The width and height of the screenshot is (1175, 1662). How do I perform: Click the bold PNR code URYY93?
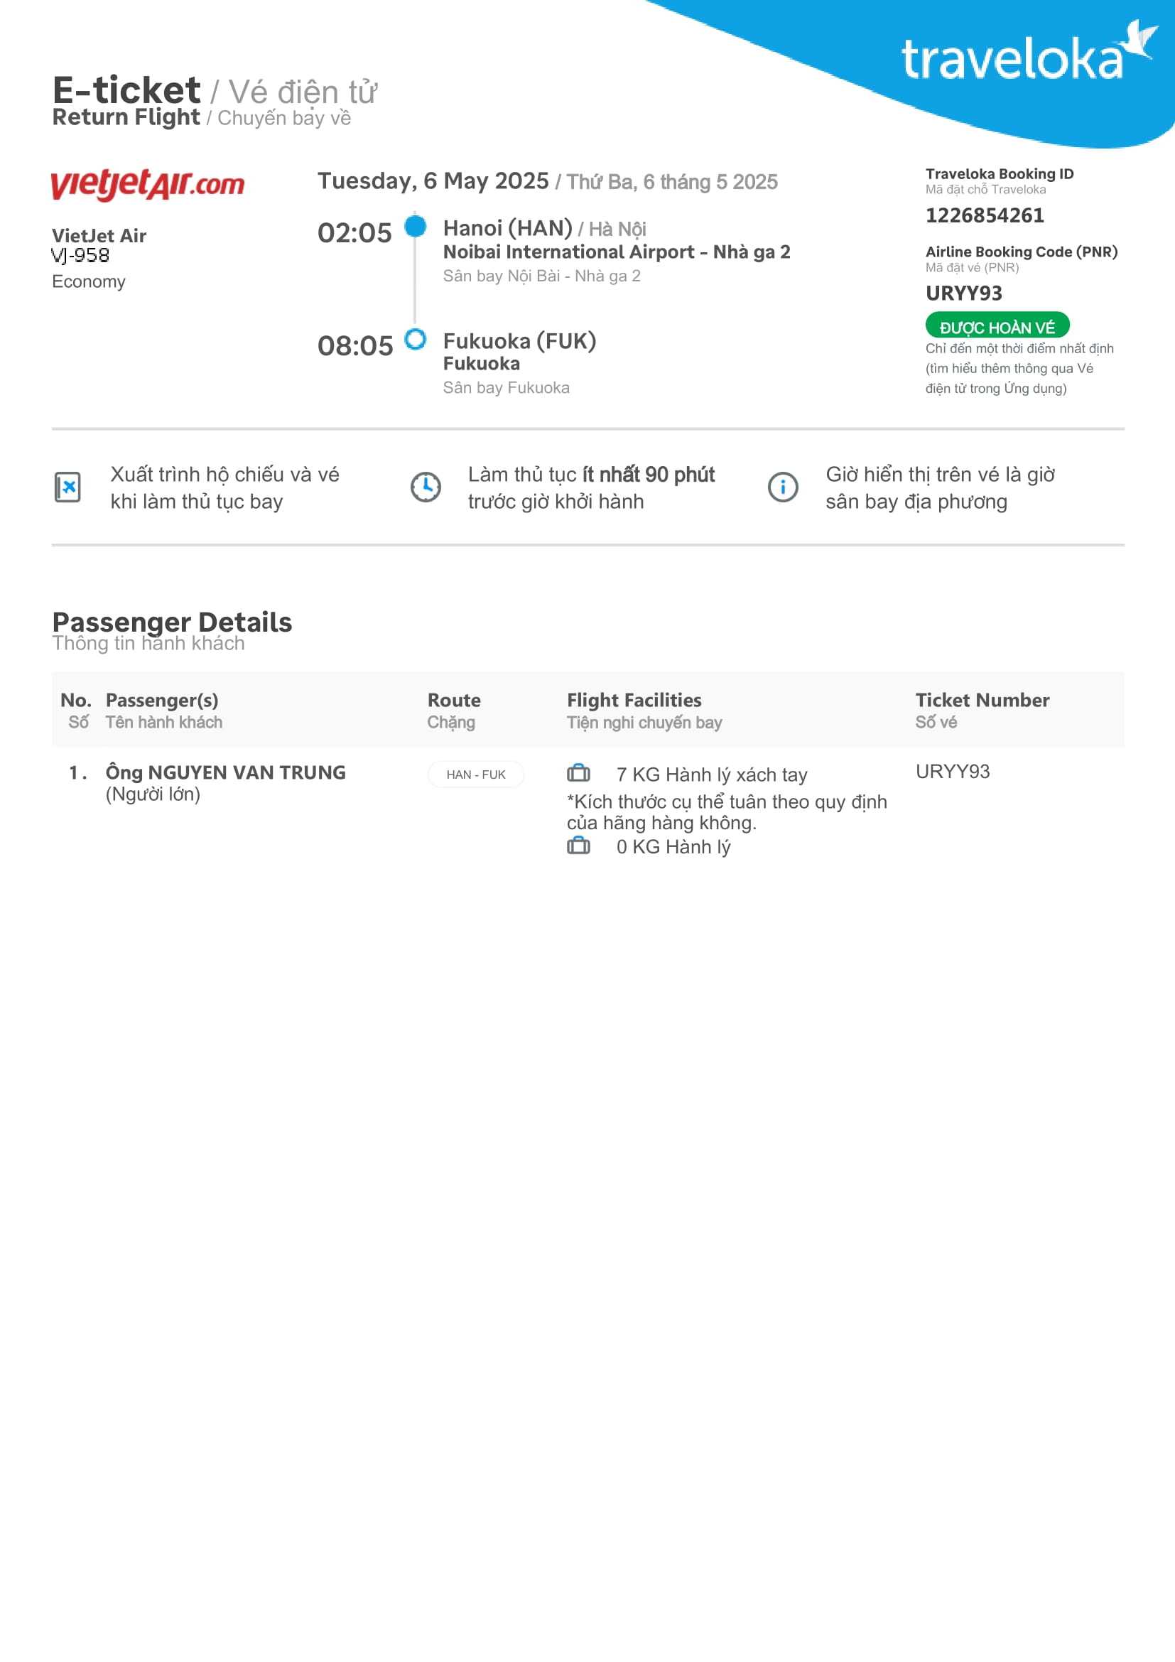pos(964,293)
